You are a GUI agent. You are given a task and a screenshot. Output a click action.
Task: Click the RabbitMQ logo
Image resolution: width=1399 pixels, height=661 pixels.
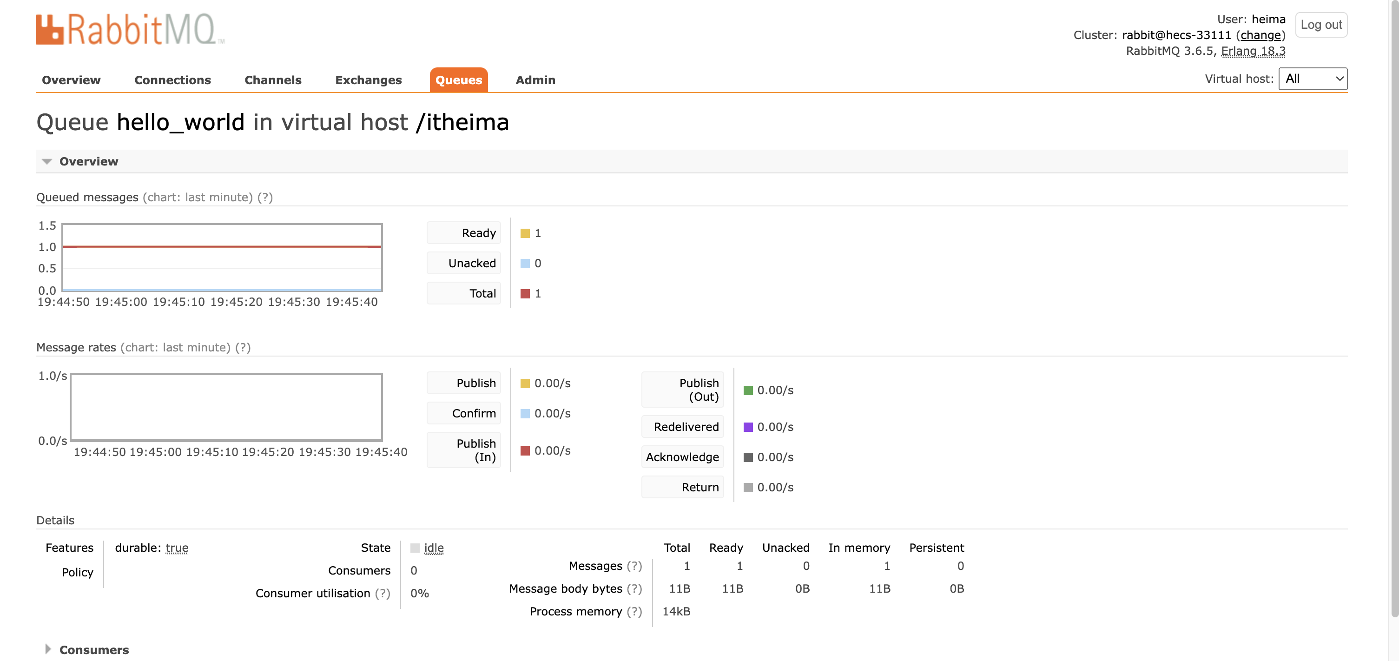[x=130, y=29]
